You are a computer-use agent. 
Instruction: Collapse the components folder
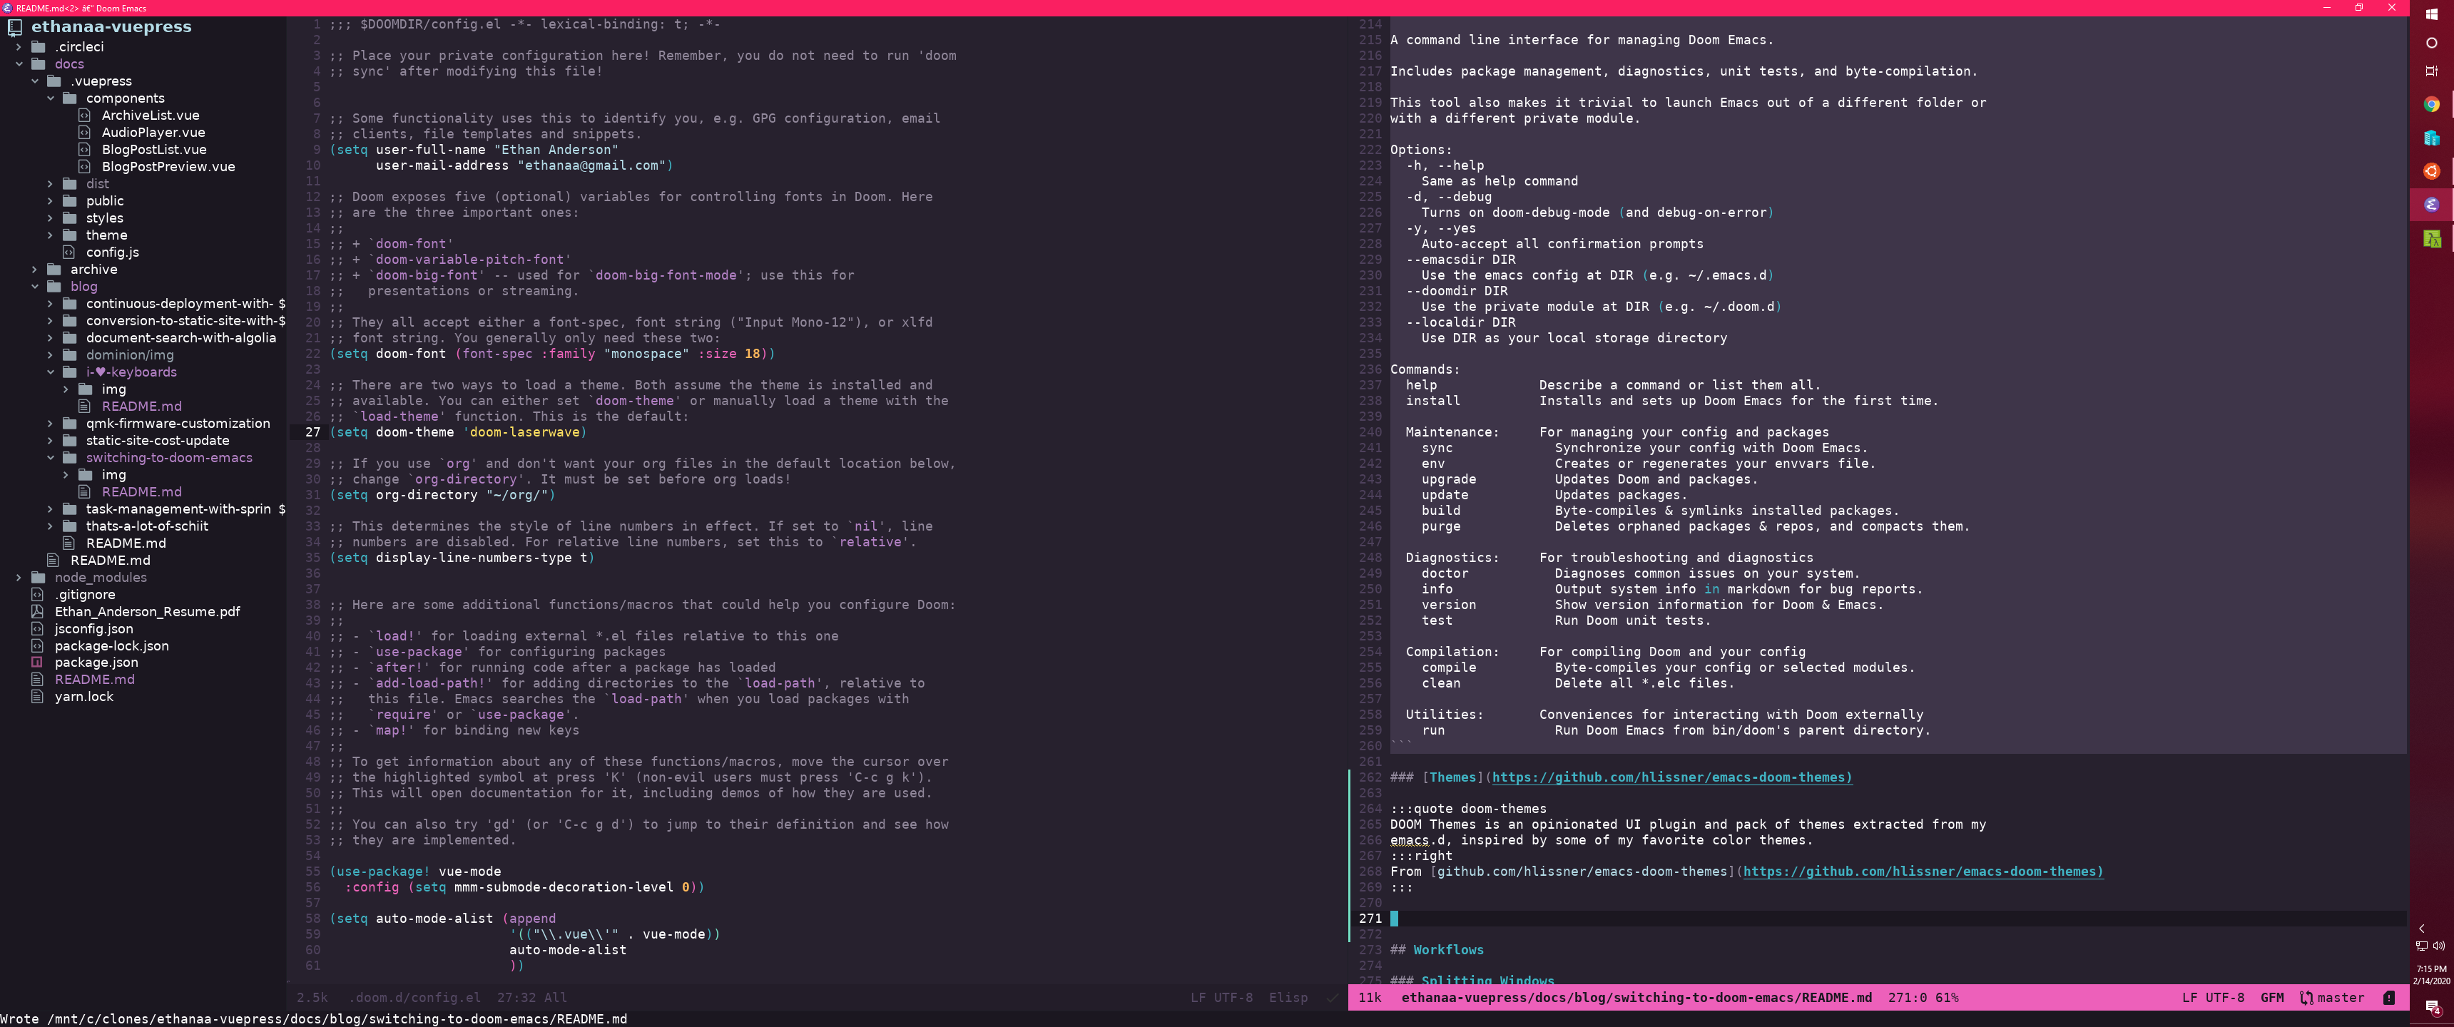pos(51,98)
